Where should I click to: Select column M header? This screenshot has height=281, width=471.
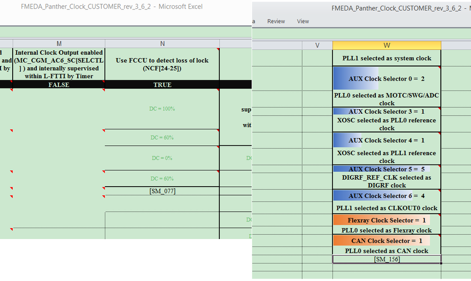pyautogui.click(x=58, y=43)
